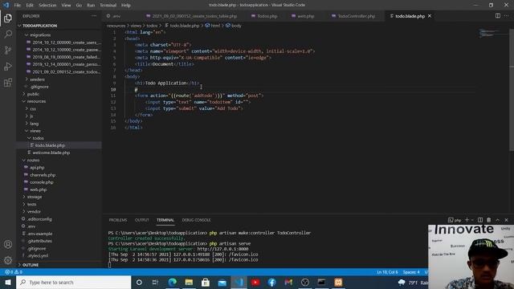Open the XAMPP icon on the taskbar

coord(338,282)
